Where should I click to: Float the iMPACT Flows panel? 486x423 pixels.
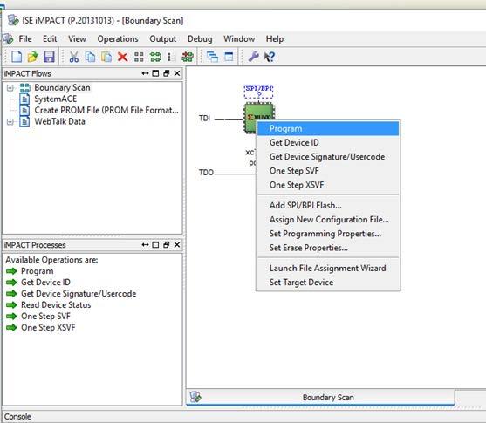(166, 73)
